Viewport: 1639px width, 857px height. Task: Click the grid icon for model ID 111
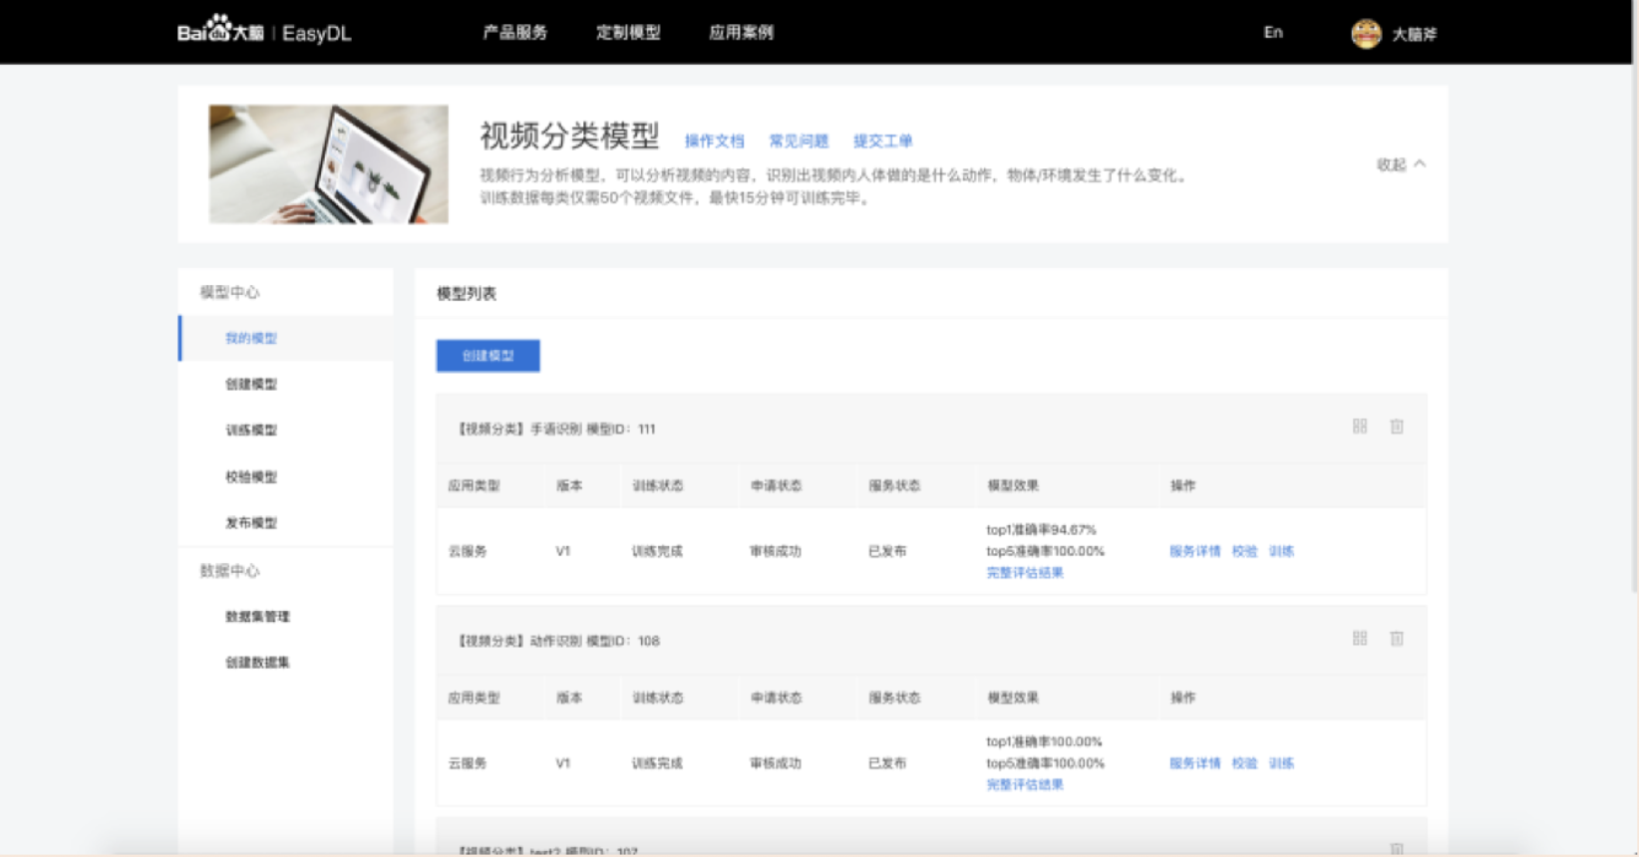click(x=1359, y=427)
